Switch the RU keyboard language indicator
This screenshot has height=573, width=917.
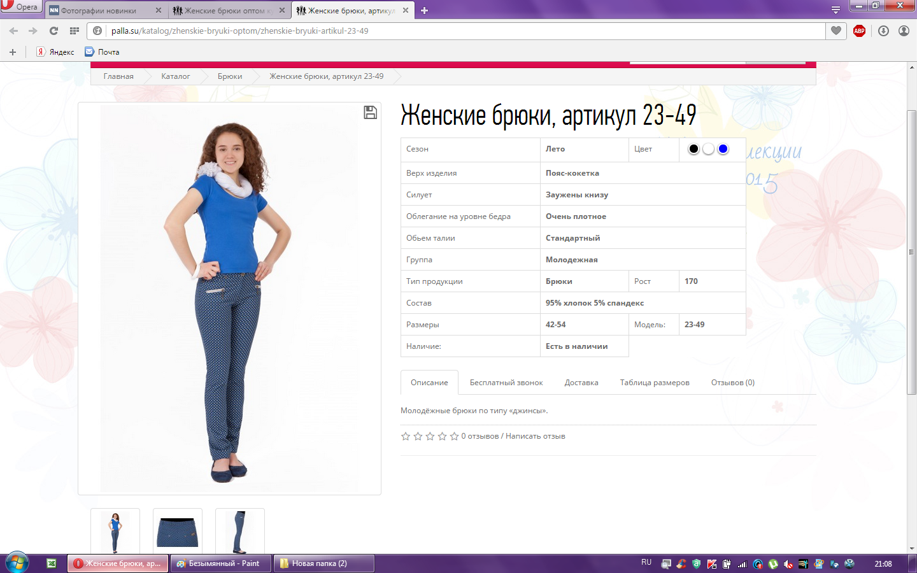[646, 563]
